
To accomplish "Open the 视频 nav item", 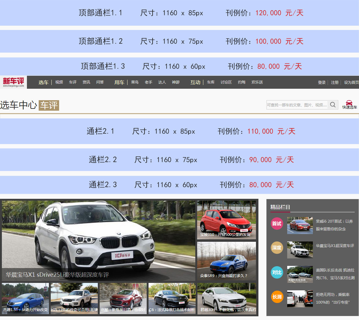I will (59, 82).
